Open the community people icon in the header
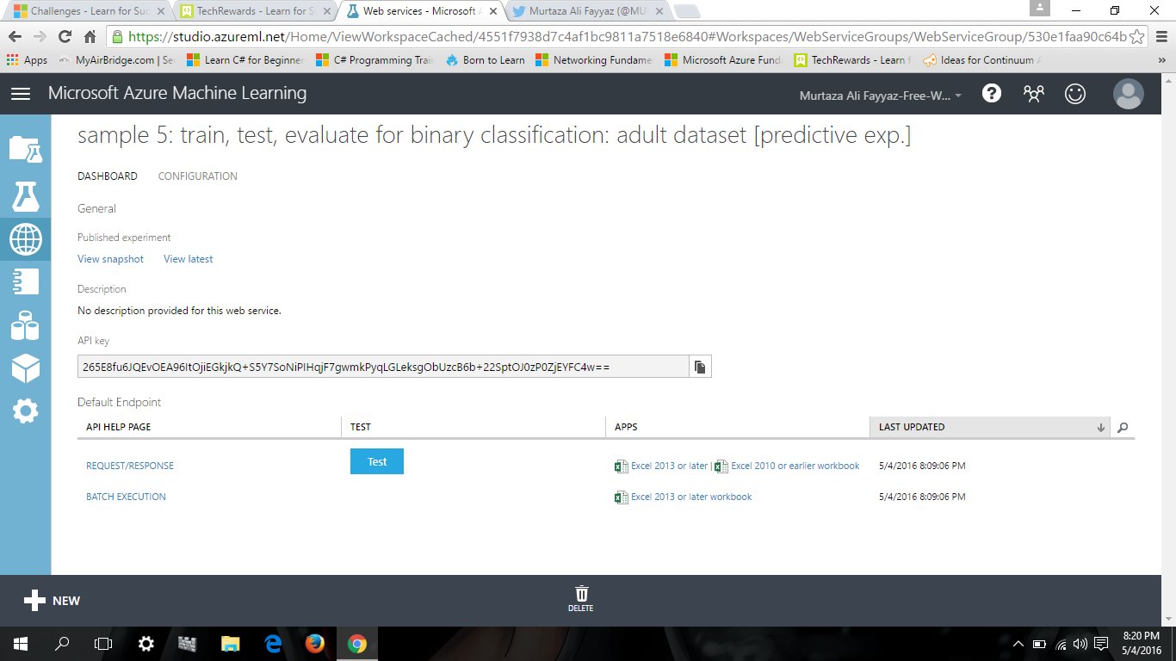1176x661 pixels. [x=1033, y=94]
